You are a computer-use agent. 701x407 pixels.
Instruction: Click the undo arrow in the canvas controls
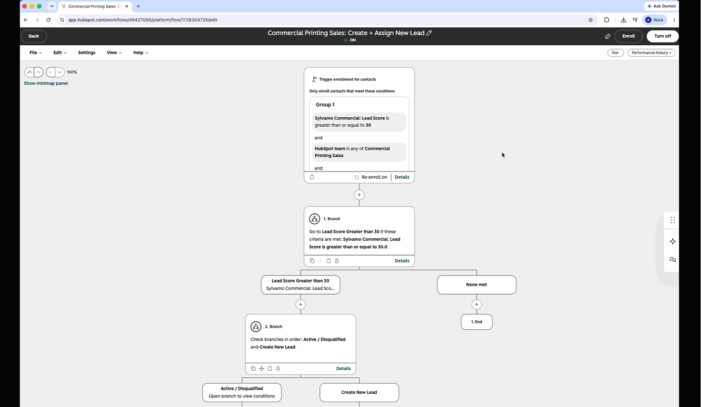pos(30,72)
